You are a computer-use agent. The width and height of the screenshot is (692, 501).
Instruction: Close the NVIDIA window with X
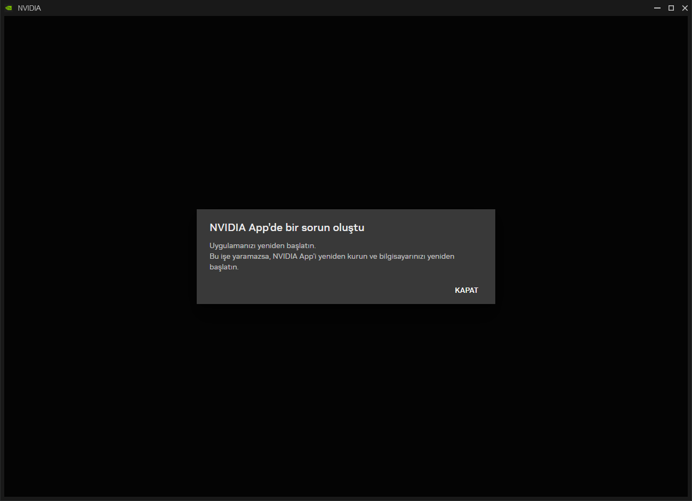coord(685,8)
